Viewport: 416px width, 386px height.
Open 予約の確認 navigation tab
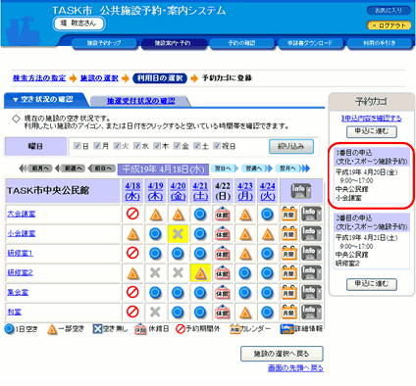(241, 43)
